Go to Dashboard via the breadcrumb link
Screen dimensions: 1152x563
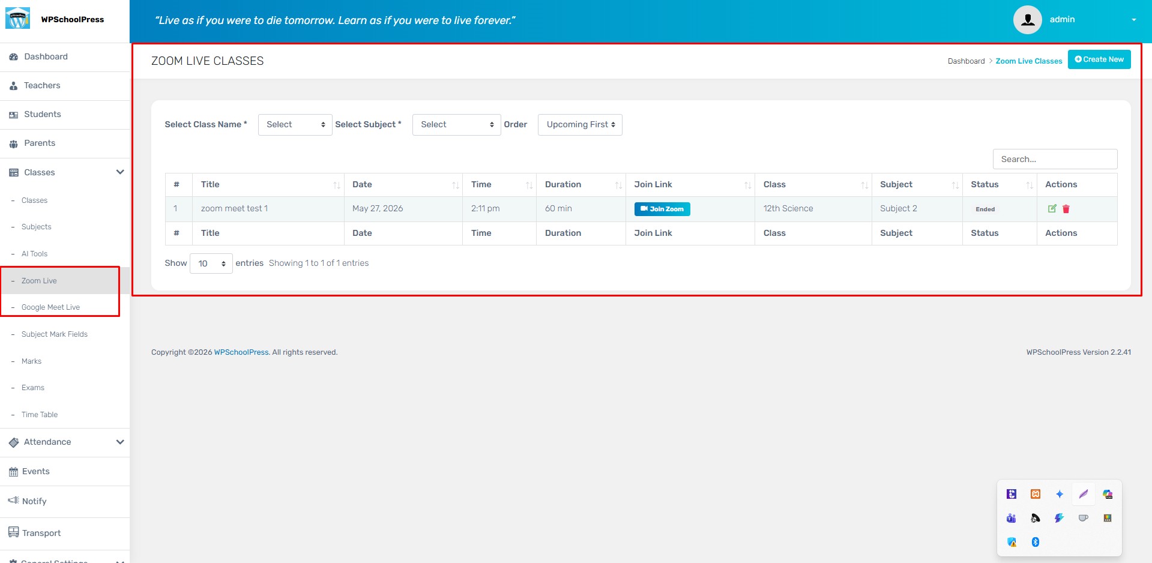point(966,61)
